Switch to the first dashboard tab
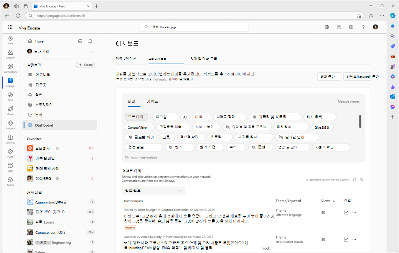The width and height of the screenshot is (399, 253). point(126,59)
